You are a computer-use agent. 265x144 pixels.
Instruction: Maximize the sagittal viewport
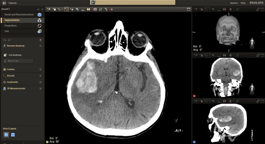[x=262, y=101]
